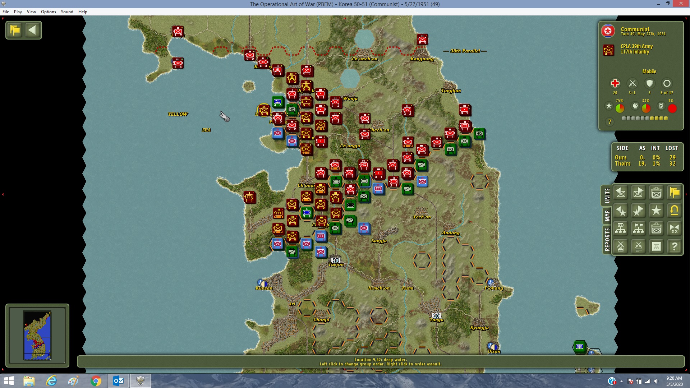Click the circle movement allowance icon
Image resolution: width=690 pixels, height=388 pixels.
coord(667,83)
